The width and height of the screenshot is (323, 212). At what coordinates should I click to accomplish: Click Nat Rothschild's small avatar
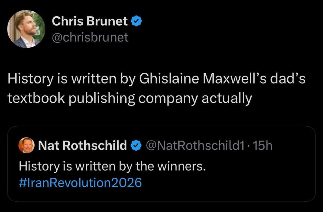26,145
